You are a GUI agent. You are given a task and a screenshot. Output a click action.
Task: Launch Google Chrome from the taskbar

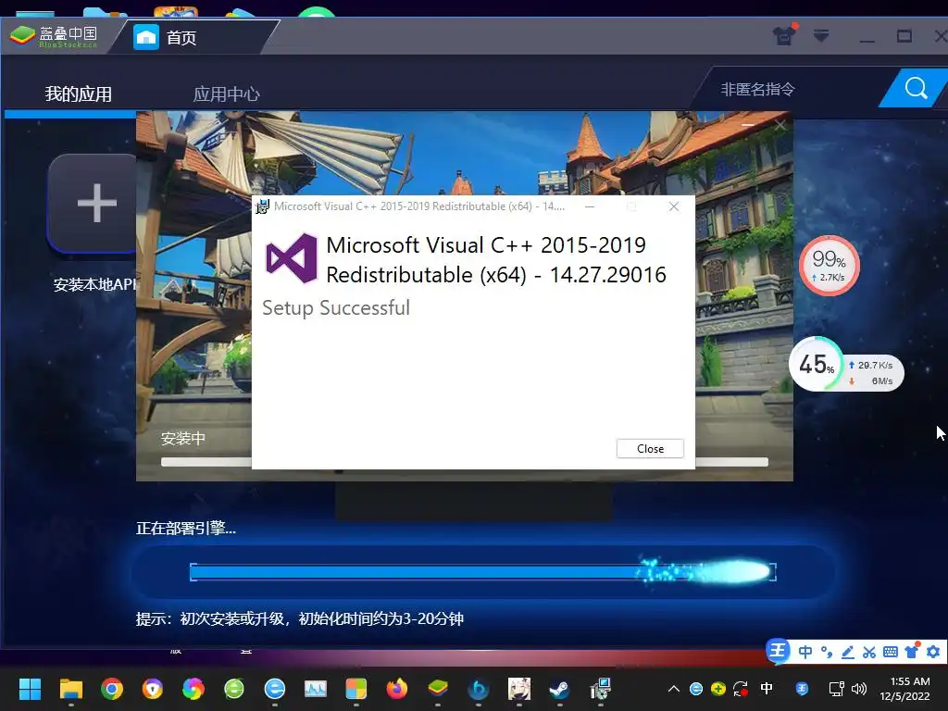(112, 689)
